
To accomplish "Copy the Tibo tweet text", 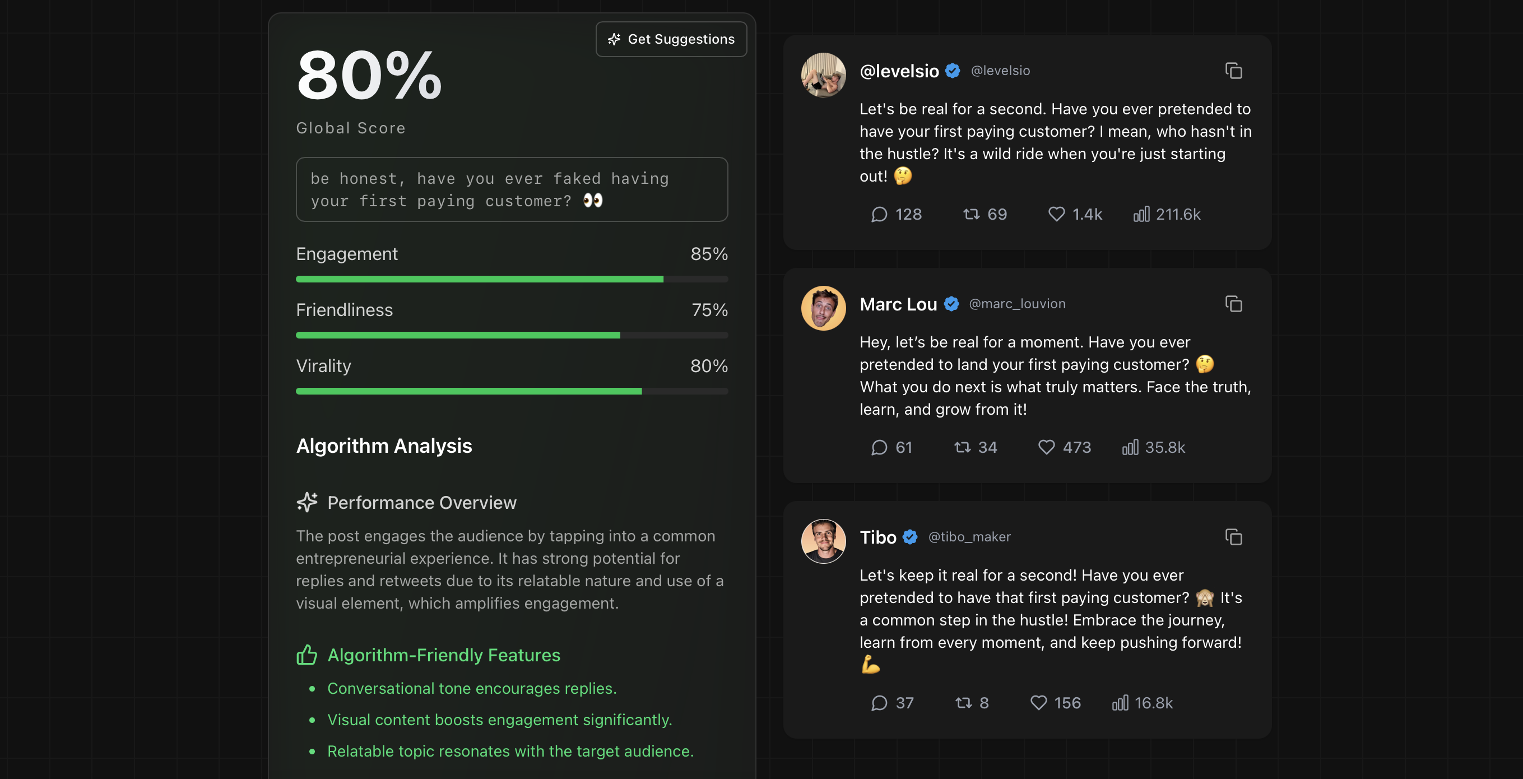I will point(1233,537).
